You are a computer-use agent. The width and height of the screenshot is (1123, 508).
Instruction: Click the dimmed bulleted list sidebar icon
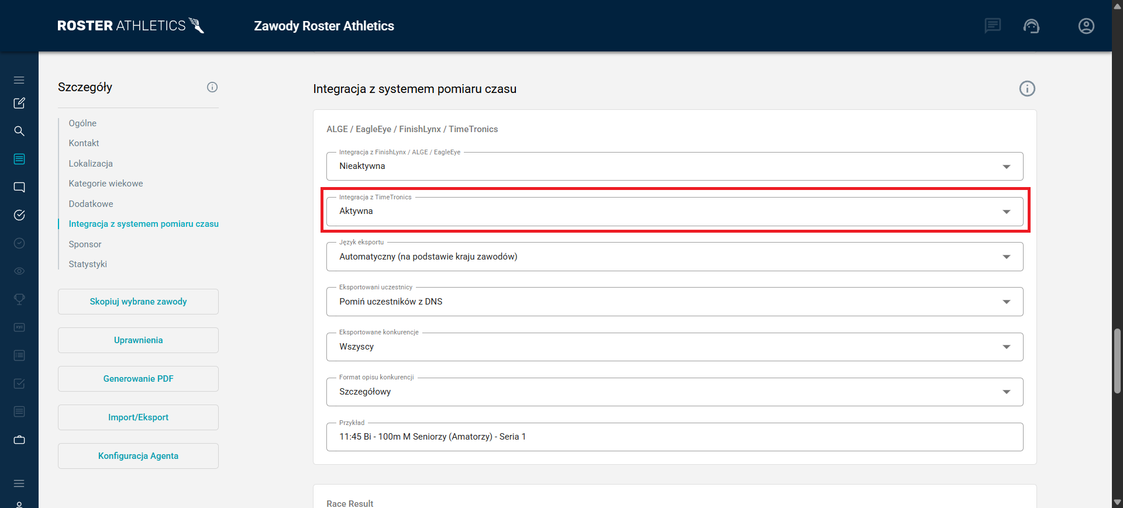pos(19,355)
